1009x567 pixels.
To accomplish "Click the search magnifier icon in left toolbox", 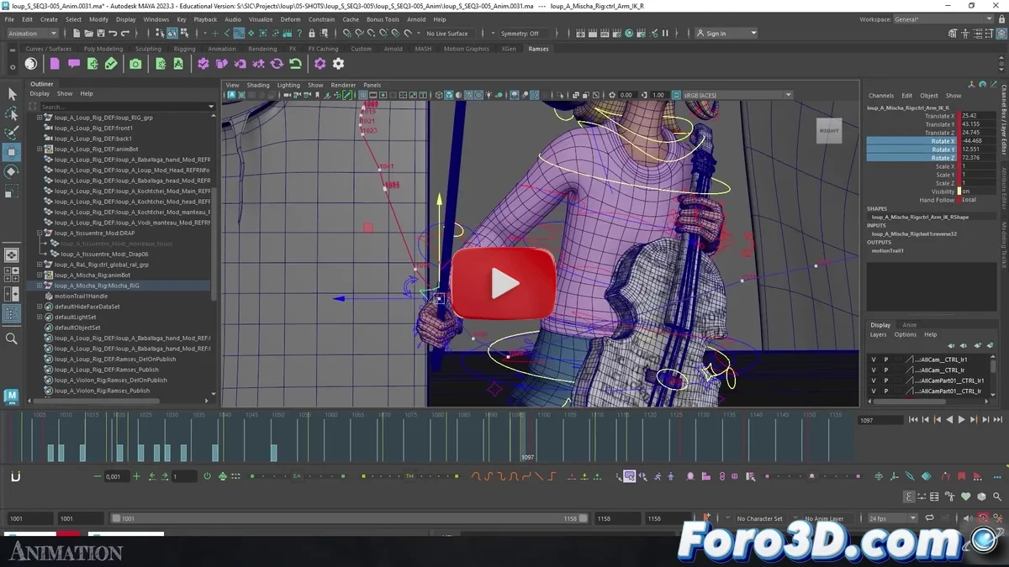I will 12,339.
